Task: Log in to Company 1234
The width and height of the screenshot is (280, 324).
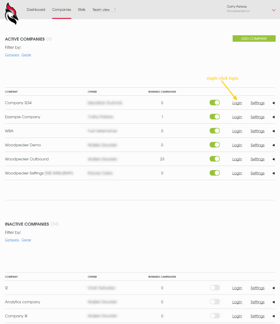Action: 237,103
